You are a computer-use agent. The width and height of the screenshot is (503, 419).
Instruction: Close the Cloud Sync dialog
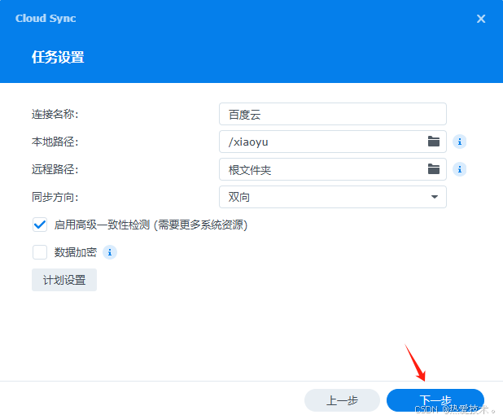pos(481,19)
